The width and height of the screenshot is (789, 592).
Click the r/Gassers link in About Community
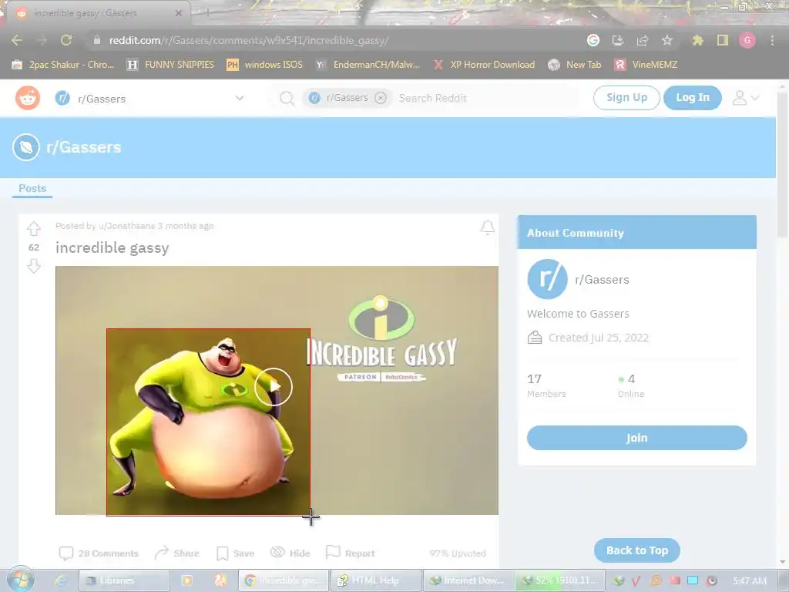click(602, 280)
